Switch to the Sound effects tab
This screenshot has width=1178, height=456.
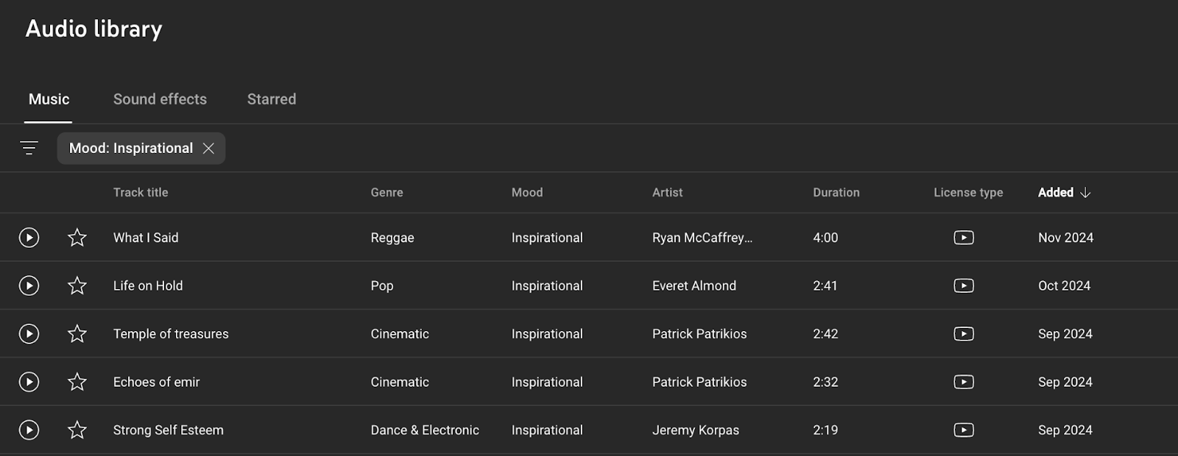coord(160,99)
